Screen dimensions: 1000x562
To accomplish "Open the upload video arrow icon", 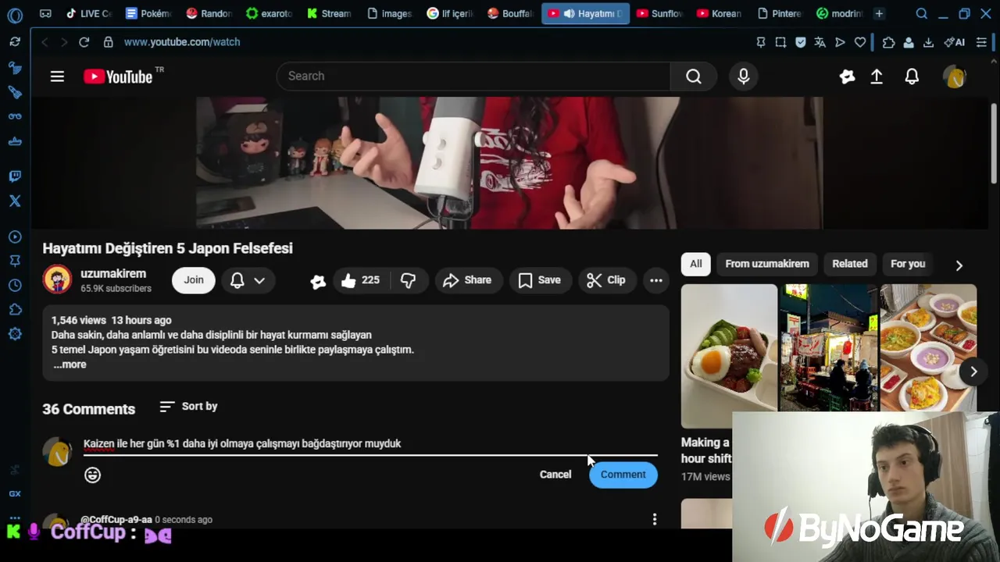I will (x=877, y=76).
